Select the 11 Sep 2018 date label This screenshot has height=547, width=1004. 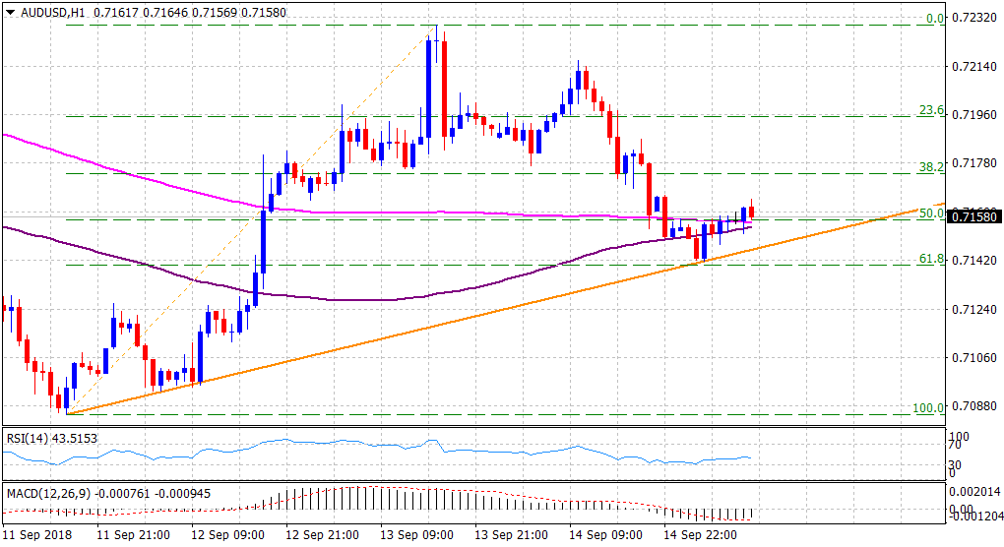pos(38,536)
